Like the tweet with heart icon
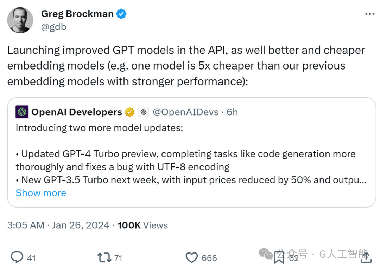Viewport: 380px width, 269px height. 192,257
